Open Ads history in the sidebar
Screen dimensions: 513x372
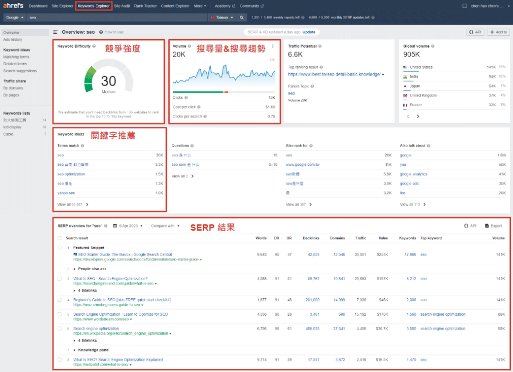coord(13,40)
